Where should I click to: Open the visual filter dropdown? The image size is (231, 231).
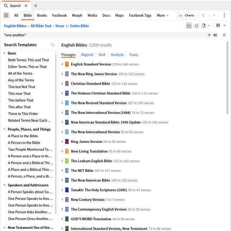(x=206, y=26)
